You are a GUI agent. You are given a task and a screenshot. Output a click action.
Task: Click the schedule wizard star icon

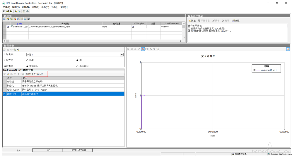pos(18,50)
